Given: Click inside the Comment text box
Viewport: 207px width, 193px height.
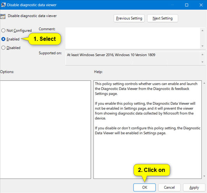Looking at the screenshot, I should (132, 37).
